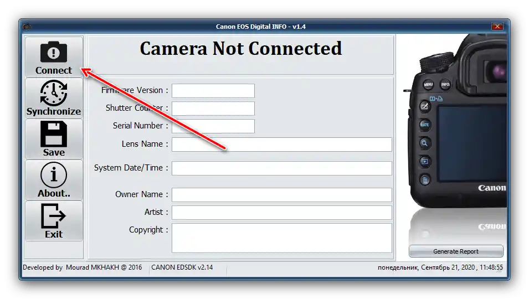Image resolution: width=529 pixels, height=299 pixels.
Task: Click the Copyright text box
Action: coord(282,238)
